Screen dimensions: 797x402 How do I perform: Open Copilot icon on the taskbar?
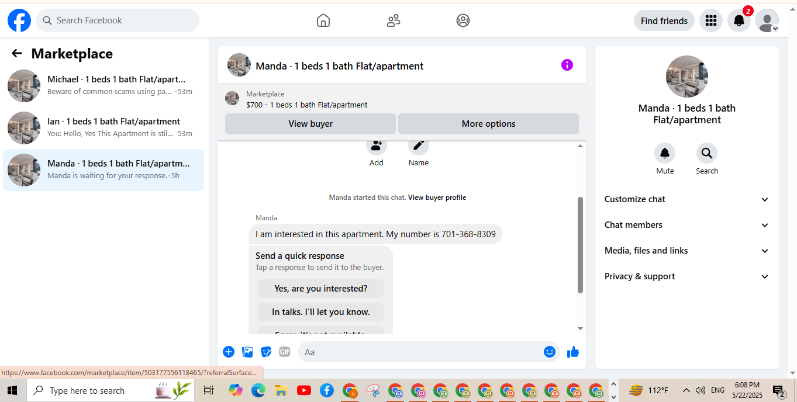click(236, 390)
